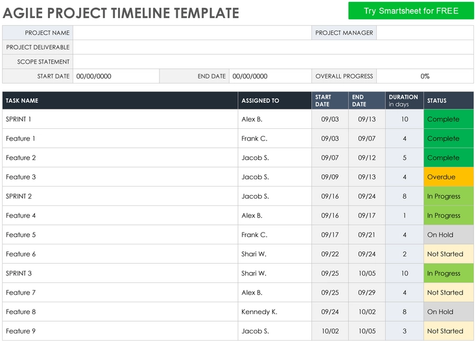Click the ASSIGNED TO column header
The image size is (476, 342).
(x=275, y=100)
